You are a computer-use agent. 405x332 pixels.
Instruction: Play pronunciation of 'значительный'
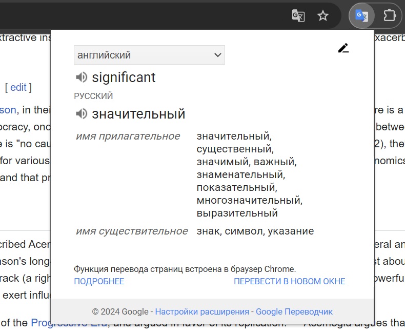tap(82, 114)
